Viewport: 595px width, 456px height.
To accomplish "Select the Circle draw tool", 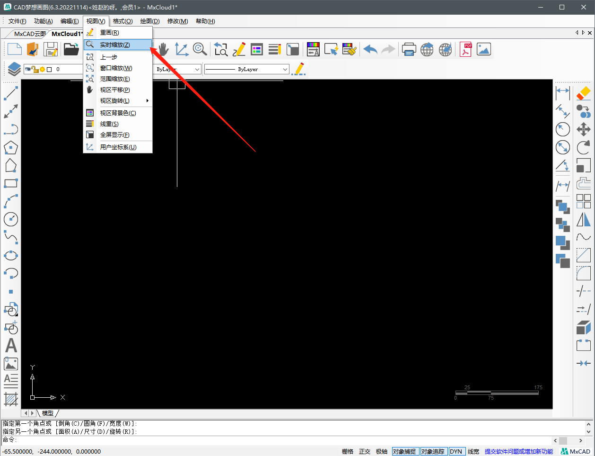I will point(11,219).
